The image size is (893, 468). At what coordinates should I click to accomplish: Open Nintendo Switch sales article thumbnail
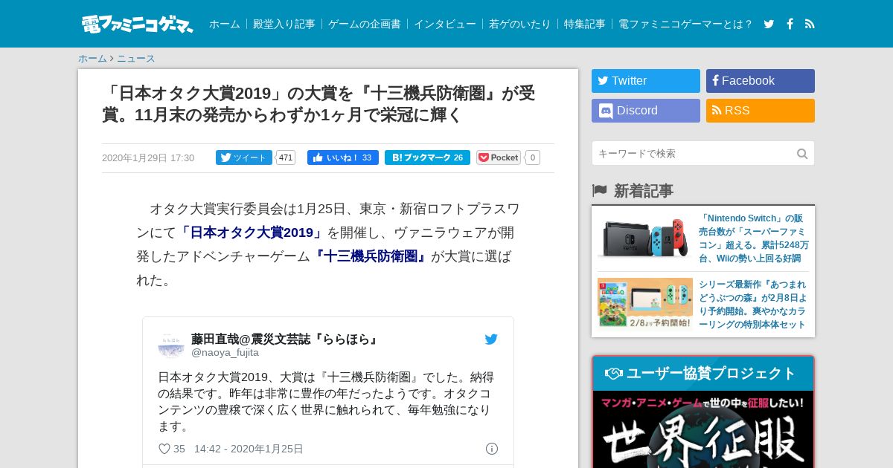(x=645, y=238)
